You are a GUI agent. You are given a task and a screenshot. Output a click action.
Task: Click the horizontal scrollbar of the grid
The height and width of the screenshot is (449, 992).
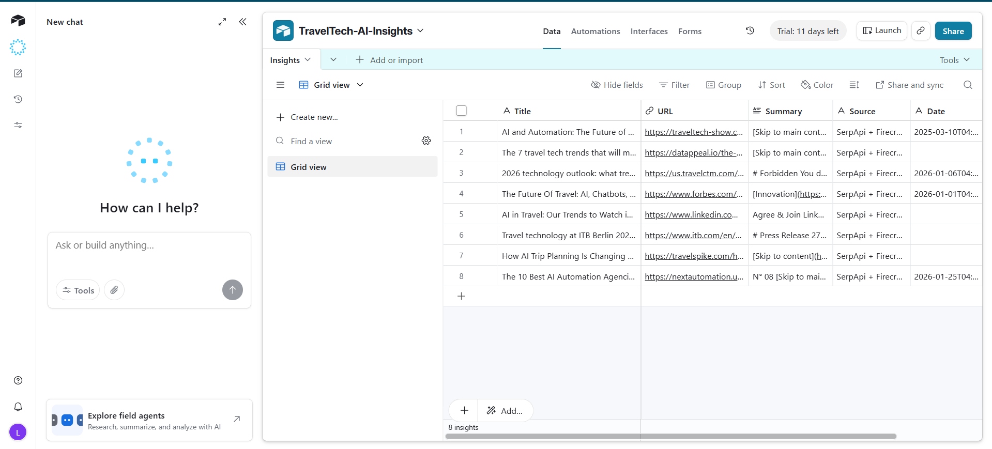point(670,436)
